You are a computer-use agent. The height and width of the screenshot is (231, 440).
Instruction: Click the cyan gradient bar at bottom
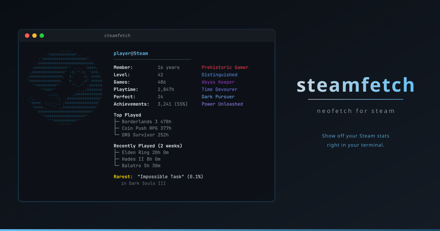[x=220, y=230]
